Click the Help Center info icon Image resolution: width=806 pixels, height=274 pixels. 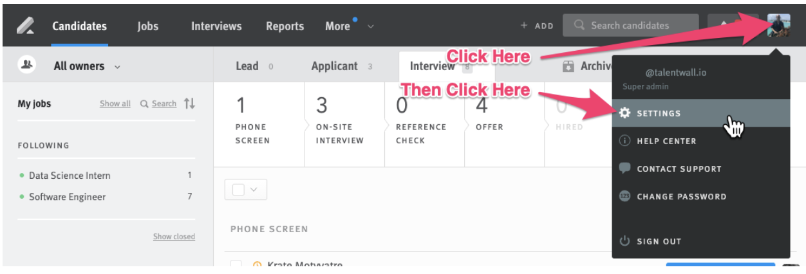click(624, 141)
